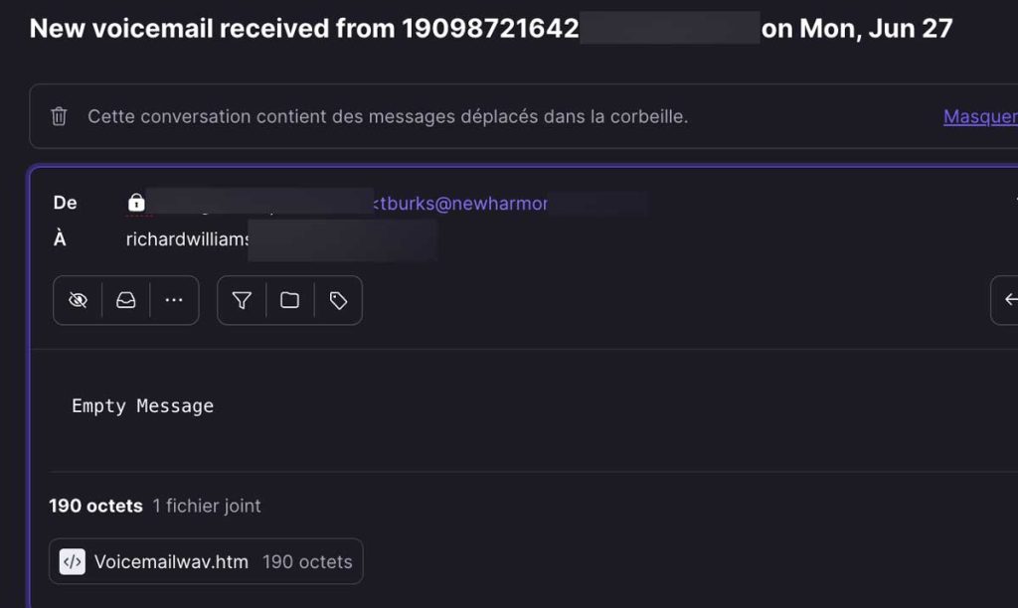1018x608 pixels.
Task: Click the code file icon of the attachment
Action: (x=72, y=562)
